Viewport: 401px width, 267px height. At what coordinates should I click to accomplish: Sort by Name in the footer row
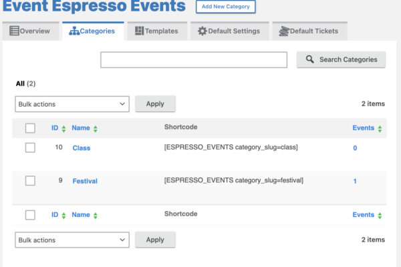[x=85, y=215]
